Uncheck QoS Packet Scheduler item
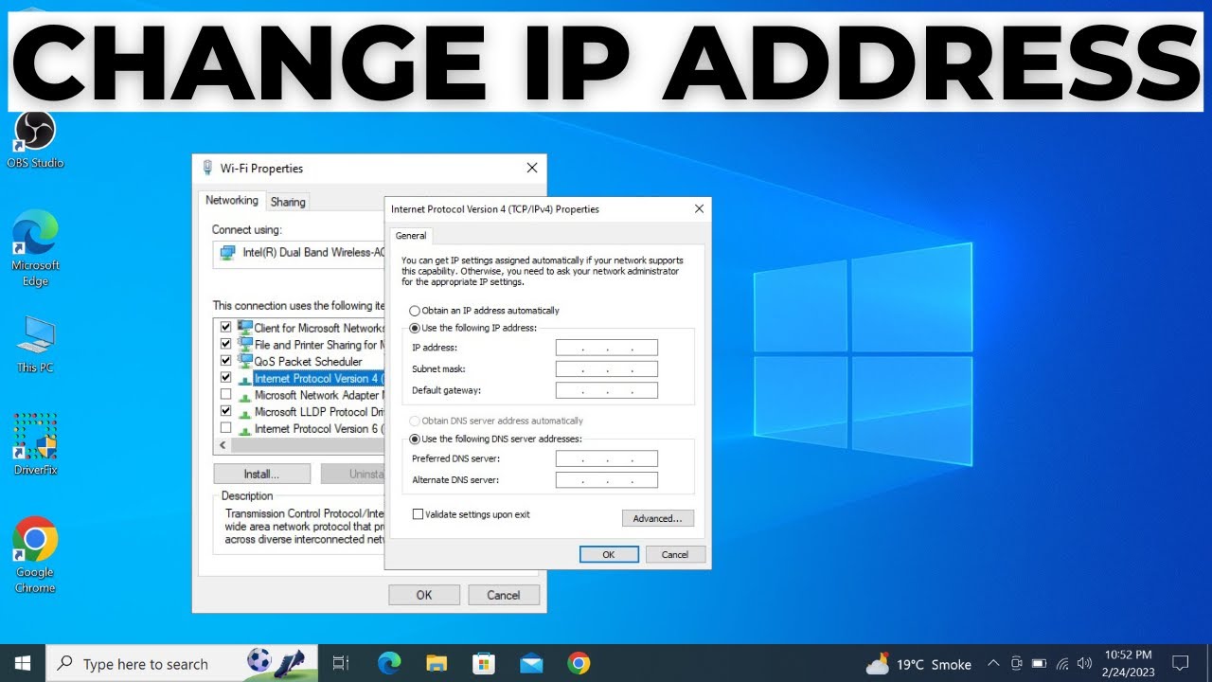 pos(226,361)
